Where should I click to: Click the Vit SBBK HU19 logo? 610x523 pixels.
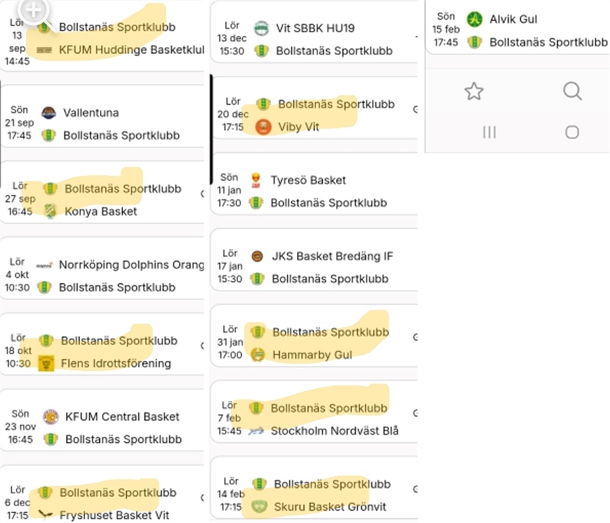point(262,28)
